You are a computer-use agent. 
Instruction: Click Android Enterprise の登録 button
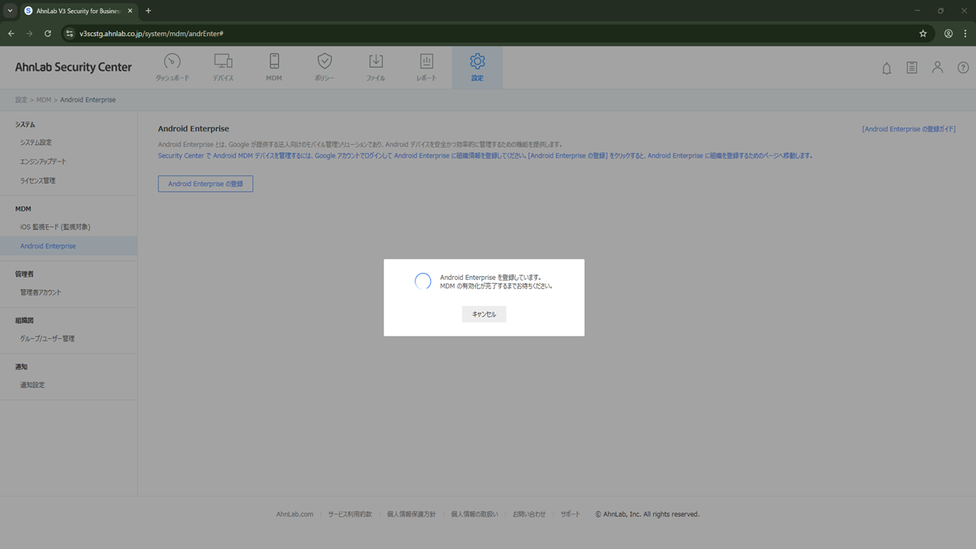click(205, 184)
